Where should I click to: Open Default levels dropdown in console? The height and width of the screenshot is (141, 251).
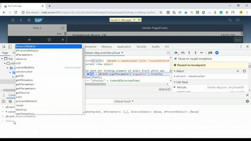point(124,101)
